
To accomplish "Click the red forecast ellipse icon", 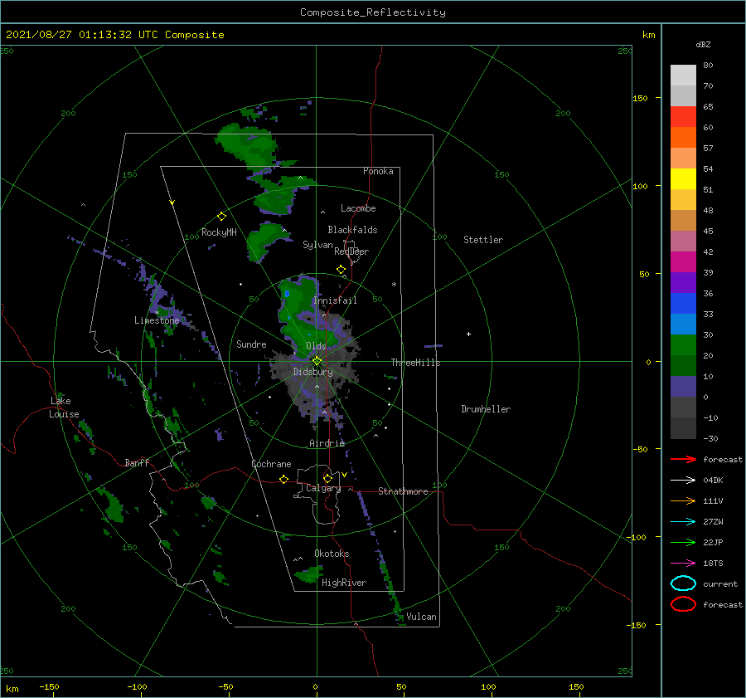I will click(x=683, y=604).
